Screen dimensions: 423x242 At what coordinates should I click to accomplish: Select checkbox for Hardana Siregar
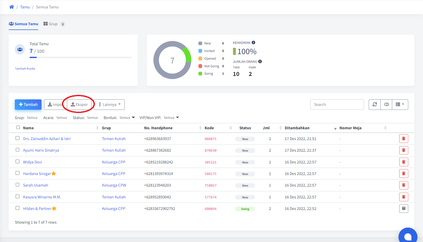[17, 173]
